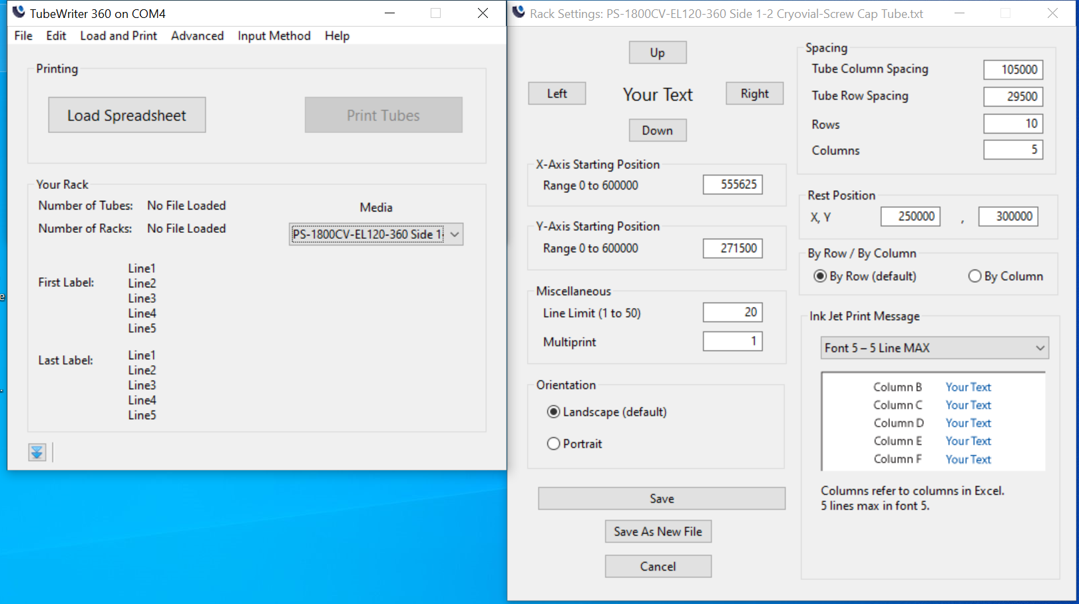The image size is (1079, 604).
Task: Click the 'Your Text' preview label between arrows
Action: coord(658,94)
